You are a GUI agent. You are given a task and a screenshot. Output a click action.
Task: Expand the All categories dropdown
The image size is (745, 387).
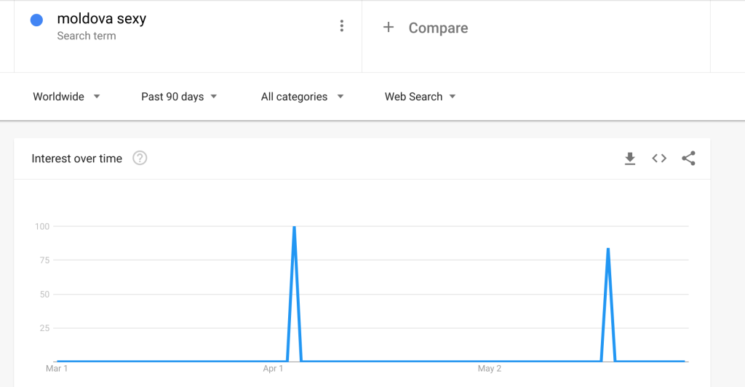tap(302, 97)
